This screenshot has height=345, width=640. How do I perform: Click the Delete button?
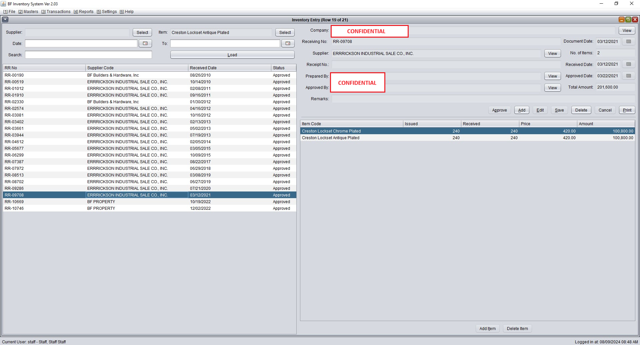click(581, 110)
